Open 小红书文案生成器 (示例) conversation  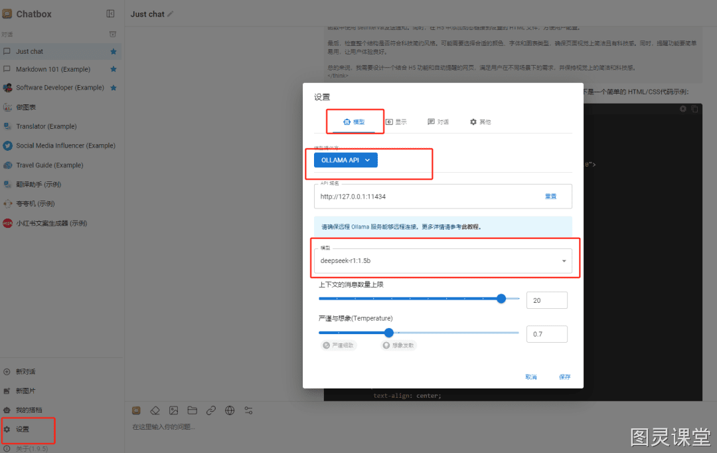[x=61, y=223]
